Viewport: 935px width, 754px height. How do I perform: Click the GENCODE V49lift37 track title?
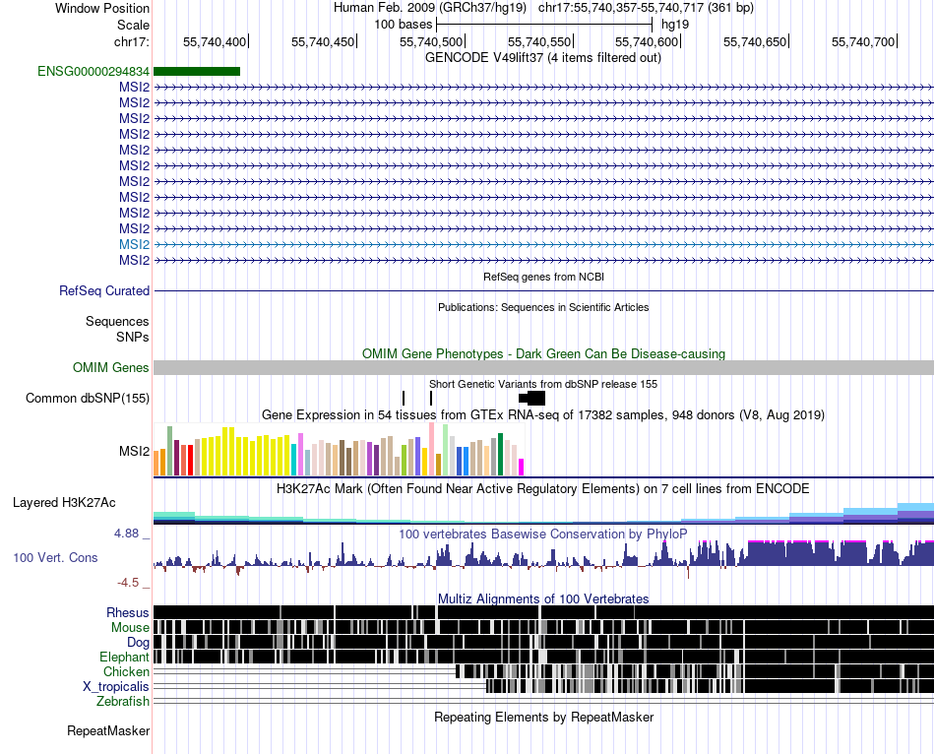pos(543,58)
